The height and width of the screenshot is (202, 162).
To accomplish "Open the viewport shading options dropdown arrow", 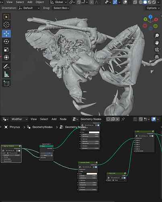I will (158, 2).
